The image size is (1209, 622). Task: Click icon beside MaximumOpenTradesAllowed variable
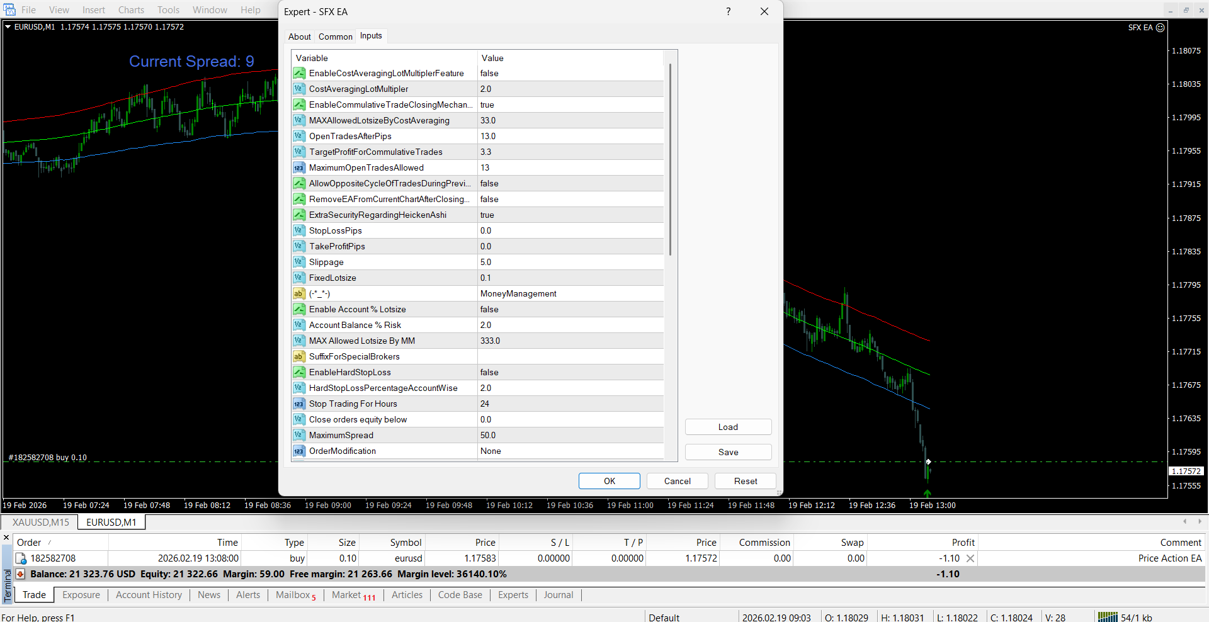[x=299, y=167]
